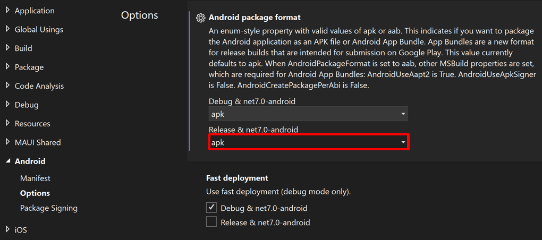Expand the Code Analysis section arrow
The width and height of the screenshot is (542, 240).
click(7, 85)
